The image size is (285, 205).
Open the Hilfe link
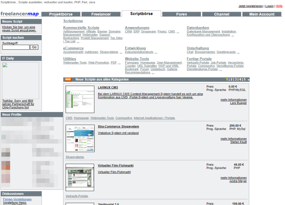279,6
